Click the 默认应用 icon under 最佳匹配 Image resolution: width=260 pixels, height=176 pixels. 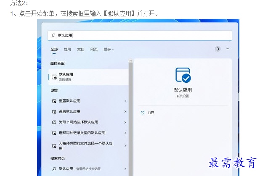54,77
